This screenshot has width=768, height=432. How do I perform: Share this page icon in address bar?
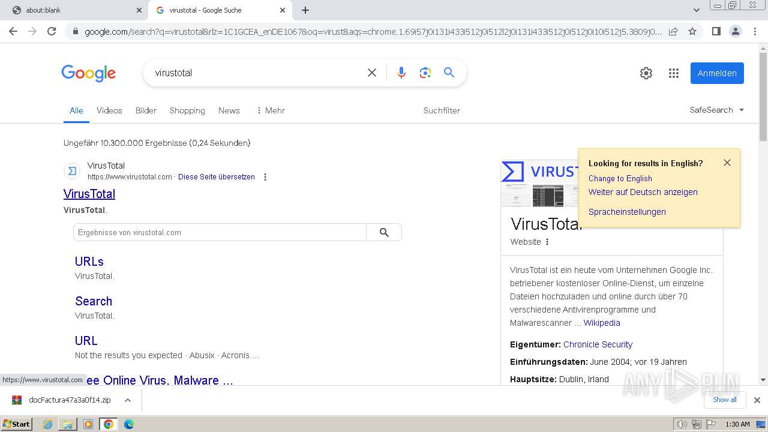pos(673,31)
